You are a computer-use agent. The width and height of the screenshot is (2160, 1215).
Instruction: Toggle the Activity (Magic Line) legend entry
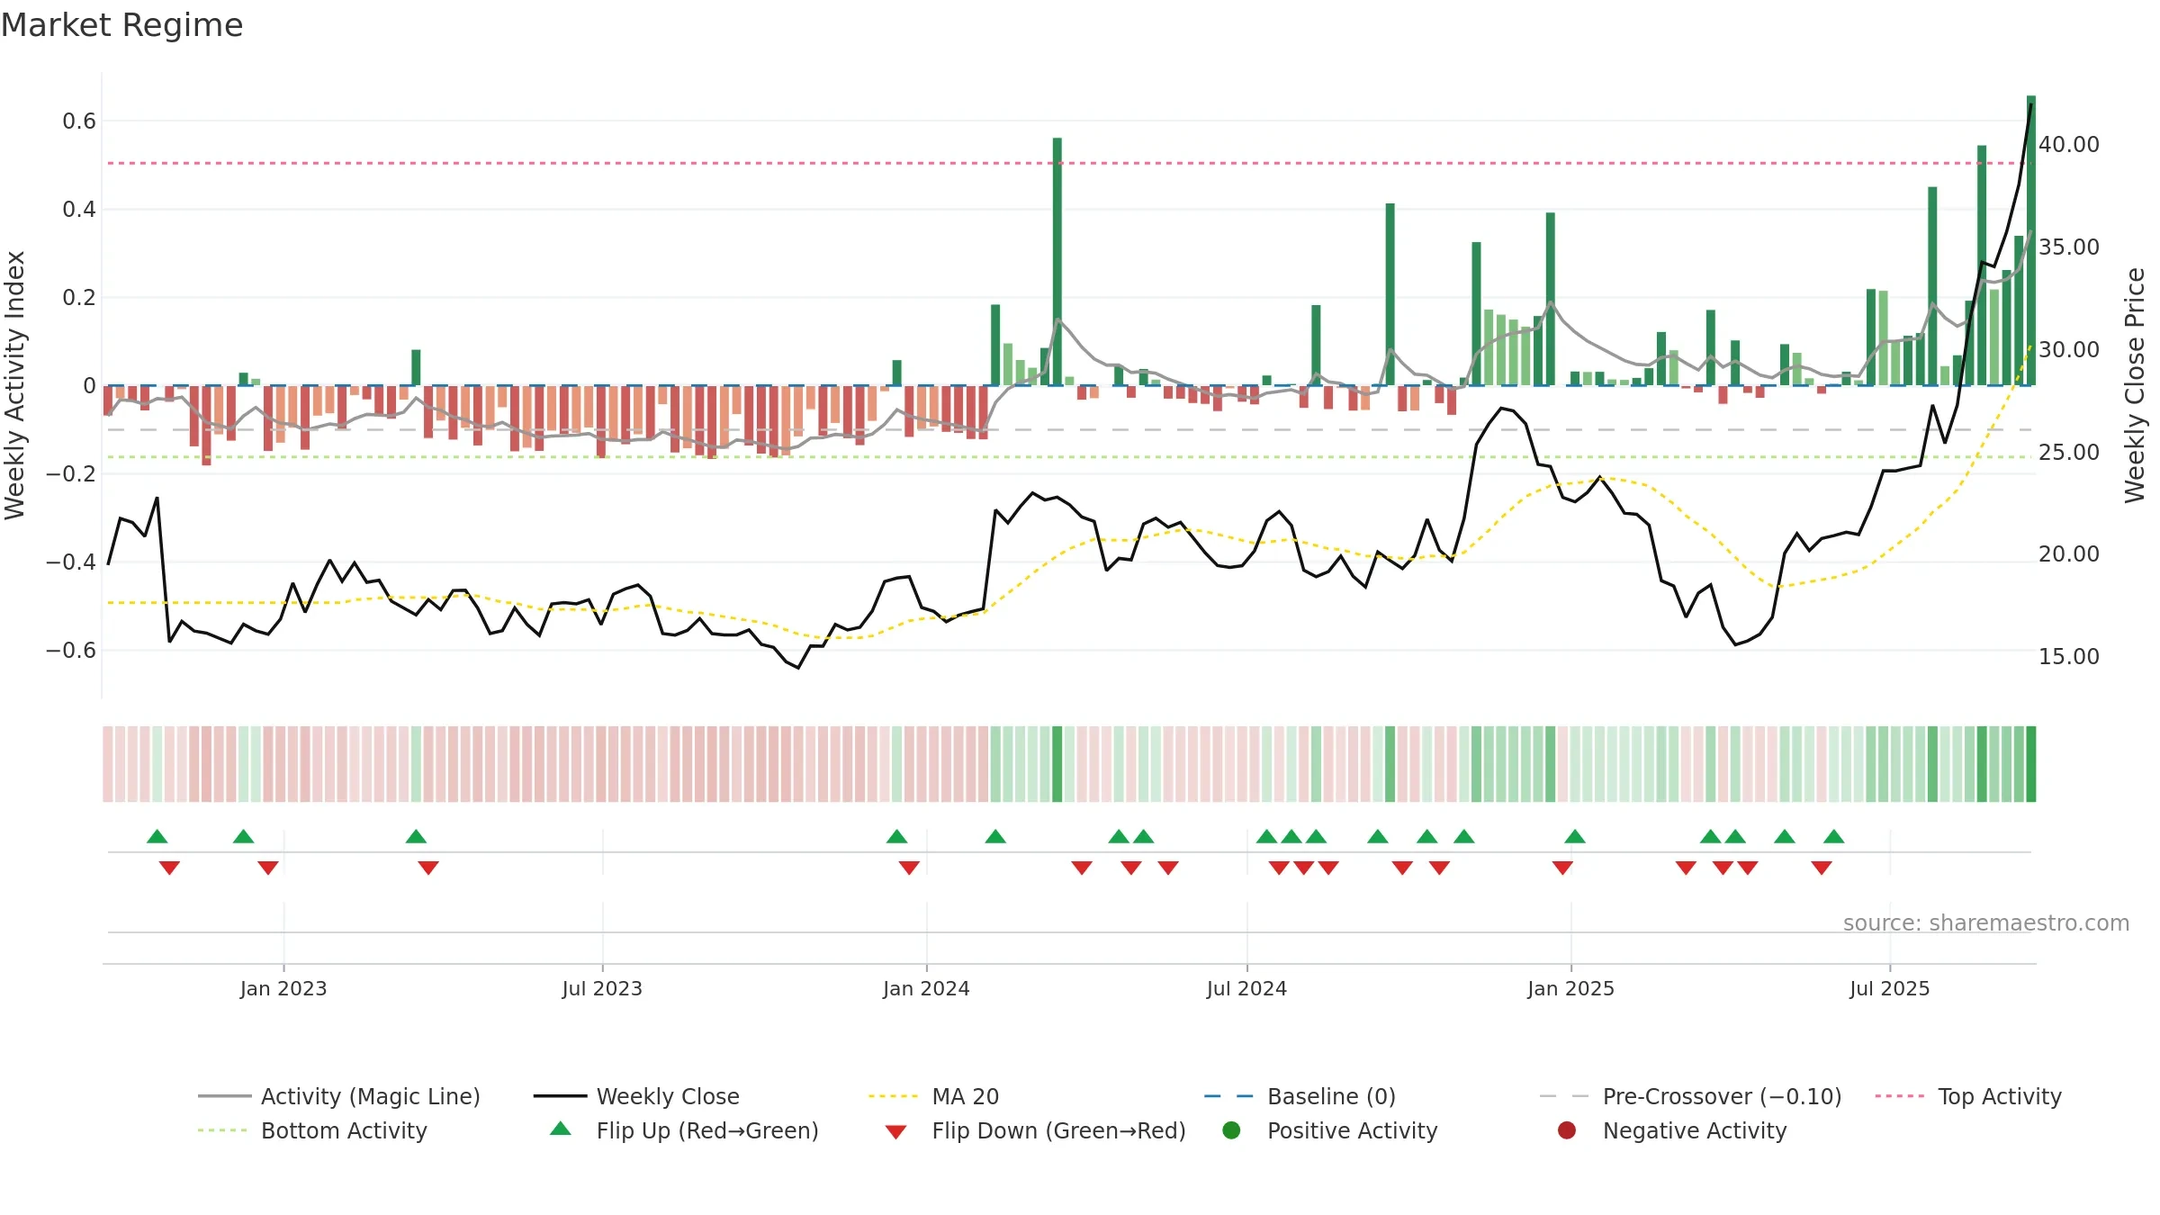pyautogui.click(x=339, y=1096)
